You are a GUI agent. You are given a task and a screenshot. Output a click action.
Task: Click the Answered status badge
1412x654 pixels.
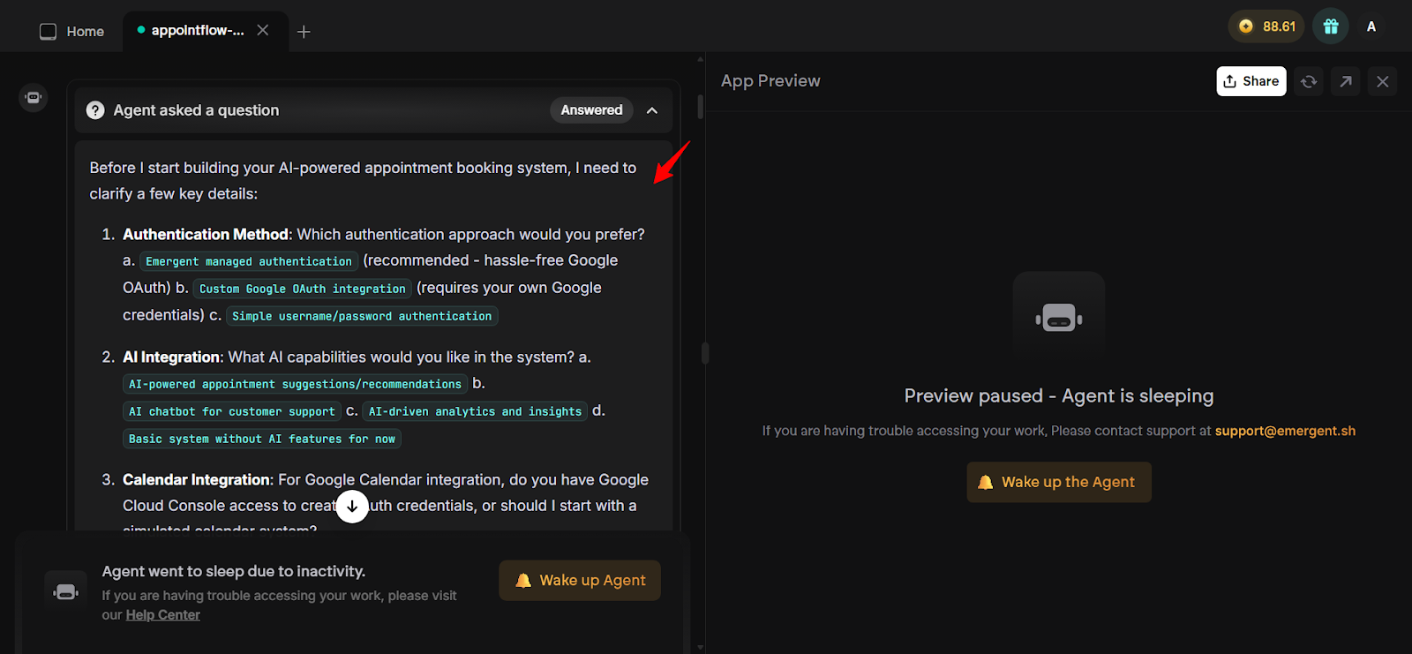coord(591,110)
